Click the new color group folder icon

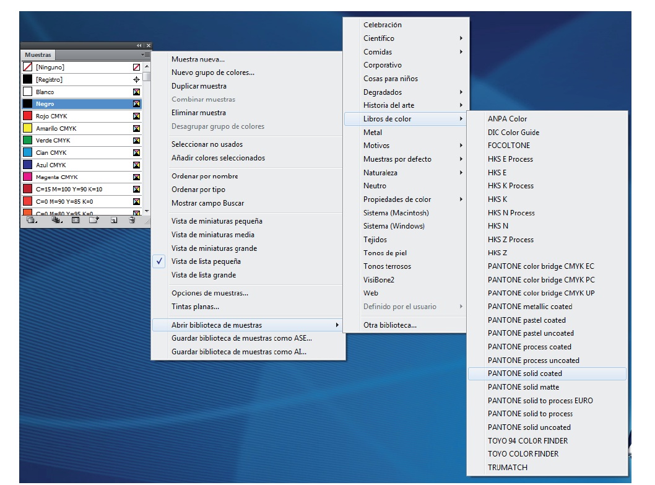pyautogui.click(x=94, y=220)
